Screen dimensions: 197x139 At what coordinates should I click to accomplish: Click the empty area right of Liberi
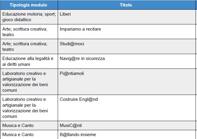(133, 17)
